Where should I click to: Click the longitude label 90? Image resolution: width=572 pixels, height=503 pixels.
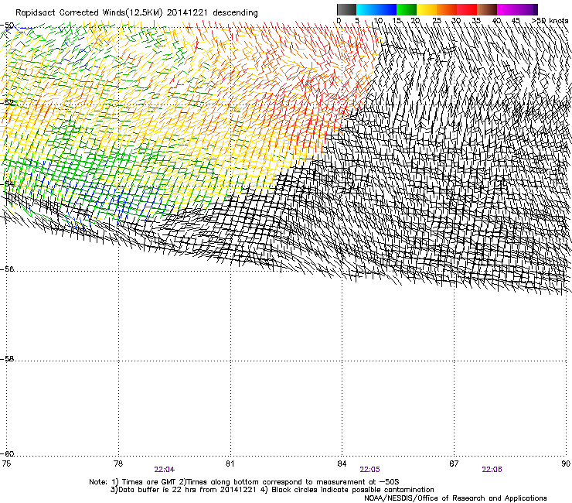(566, 464)
